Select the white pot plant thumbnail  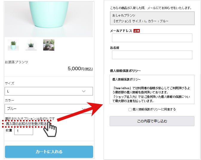[31, 45]
